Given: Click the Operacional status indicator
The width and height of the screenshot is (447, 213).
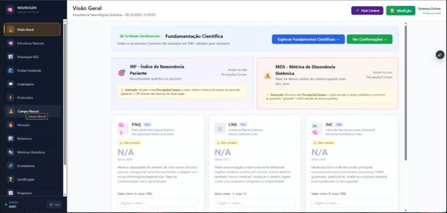Looking at the screenshot, I should point(432,13).
